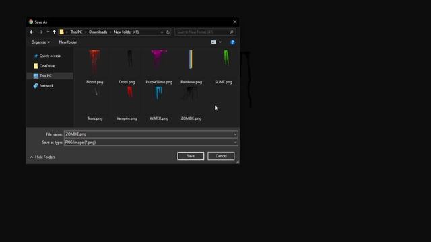Go up one folder level
This screenshot has height=242, width=431.
click(54, 32)
